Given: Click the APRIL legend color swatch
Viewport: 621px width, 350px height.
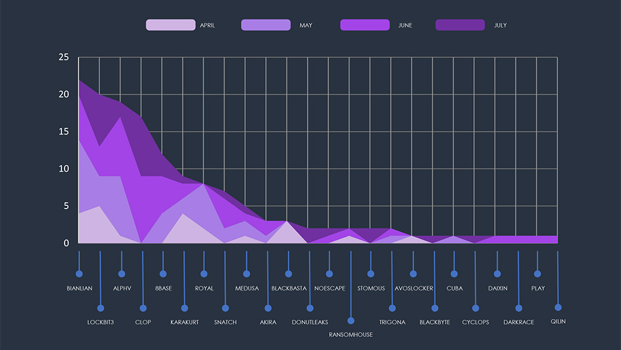Looking at the screenshot, I should (171, 25).
